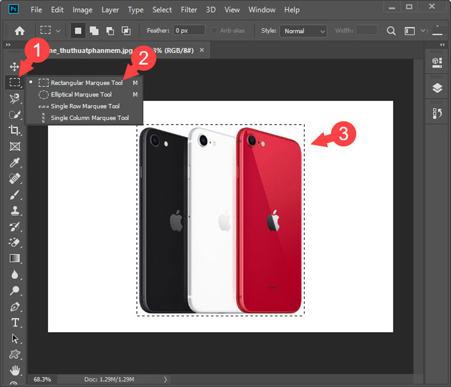Enable the Anti-alias checkbox
The height and width of the screenshot is (387, 451).
coord(215,31)
